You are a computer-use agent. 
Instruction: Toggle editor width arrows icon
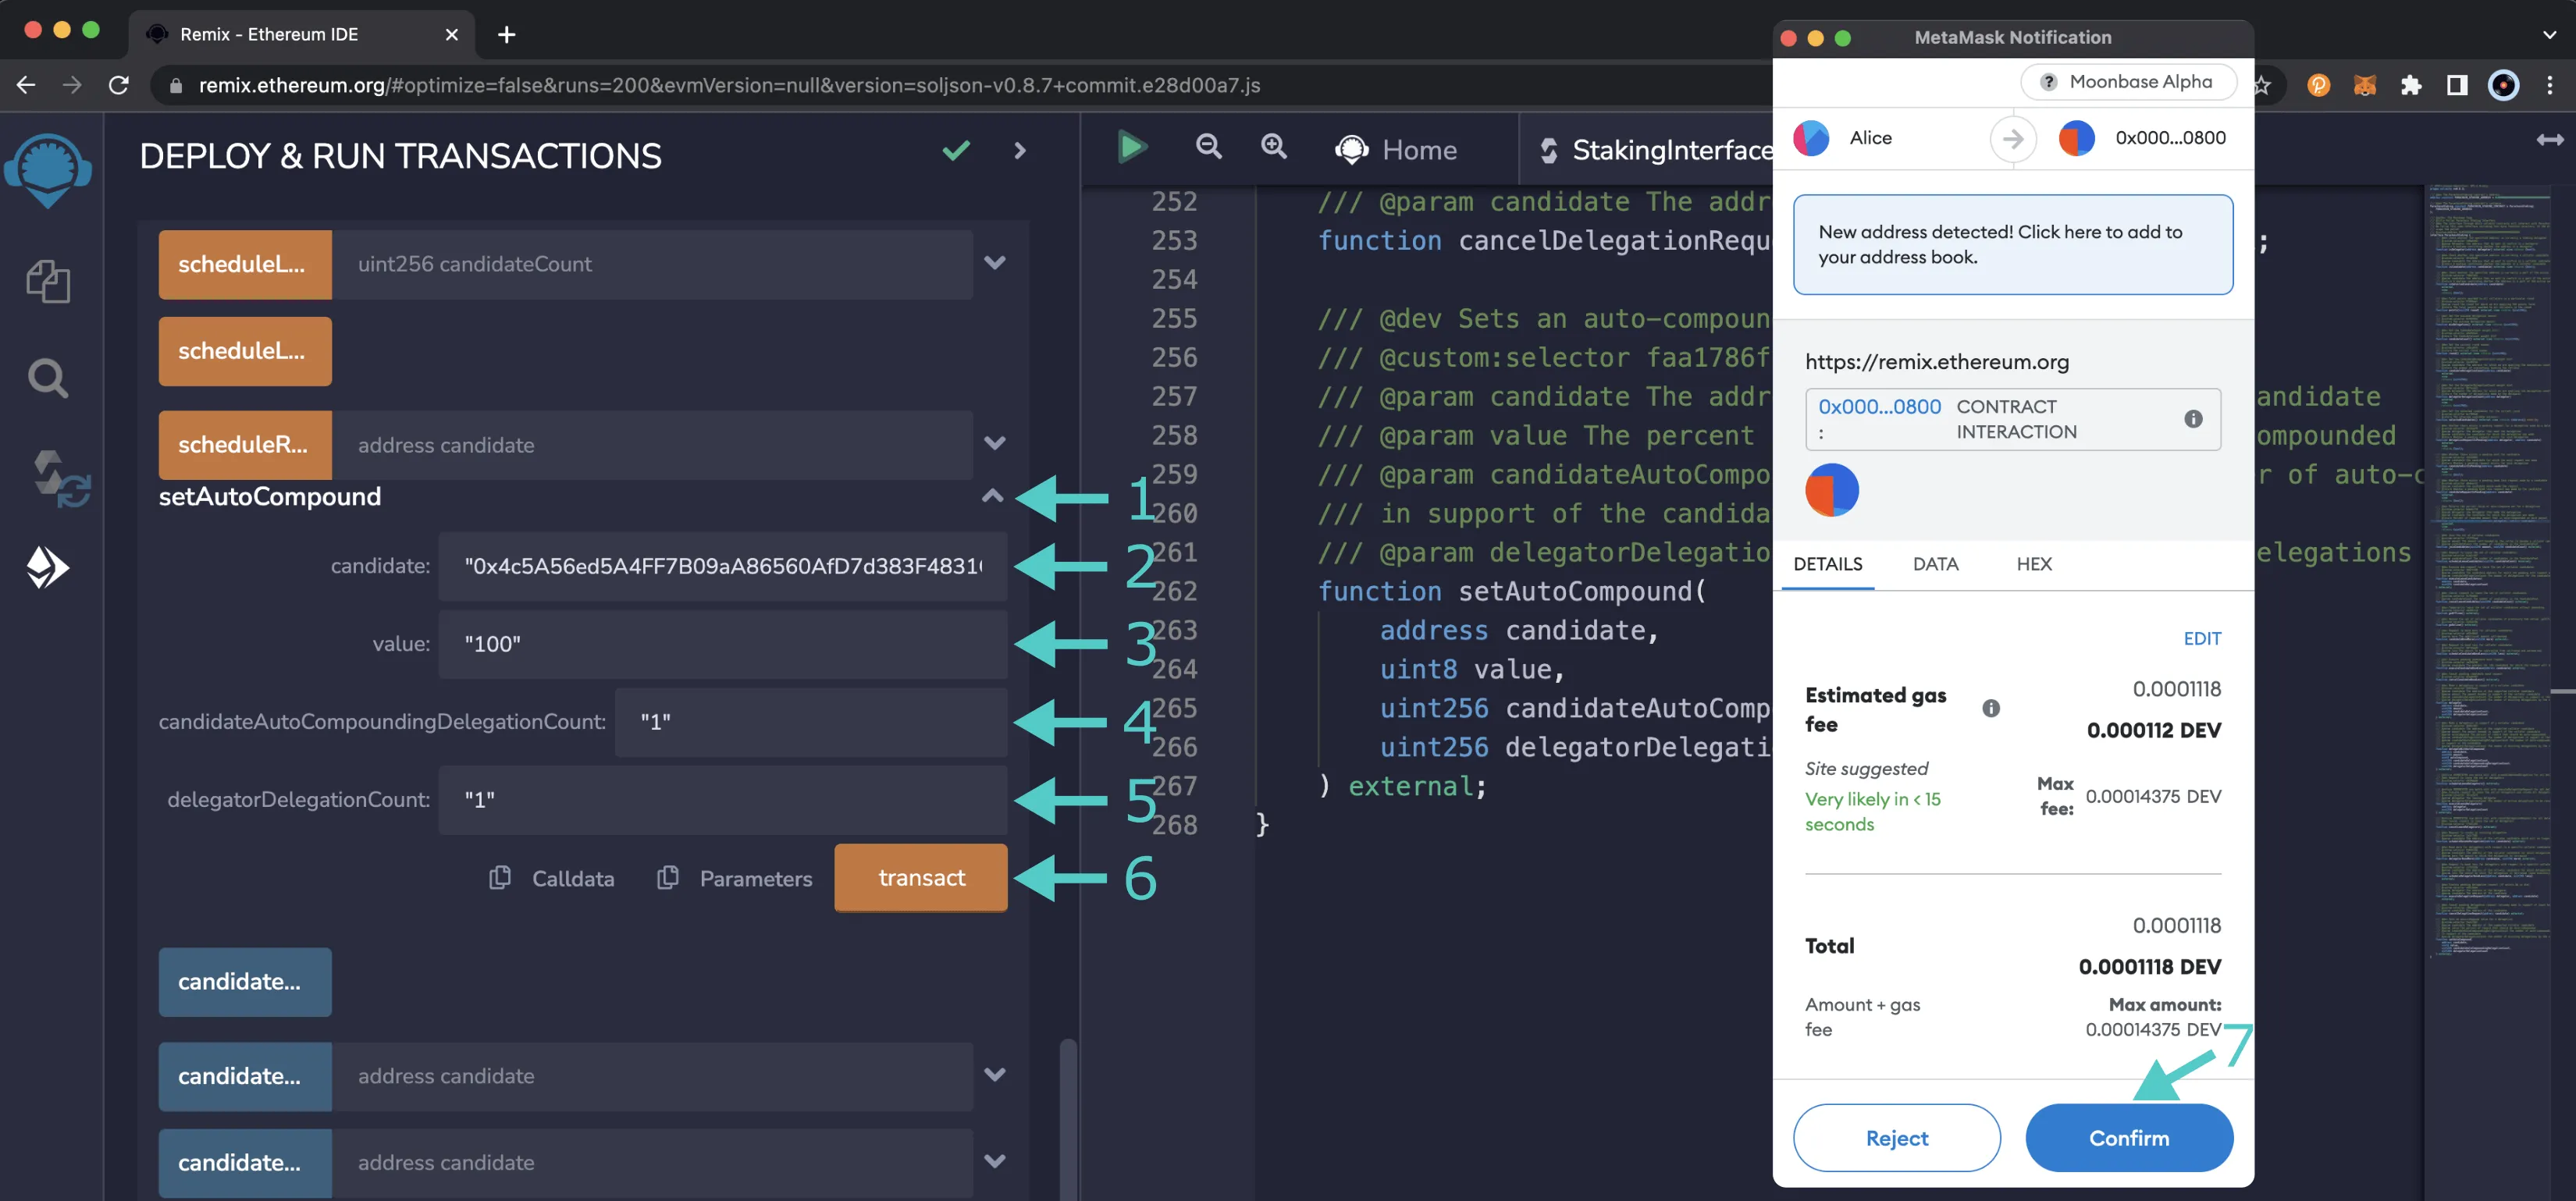click(x=2549, y=139)
